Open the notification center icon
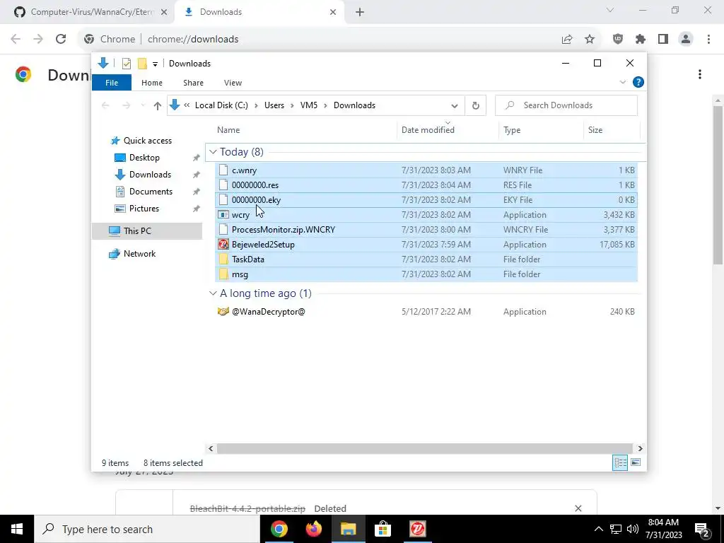 [701, 529]
